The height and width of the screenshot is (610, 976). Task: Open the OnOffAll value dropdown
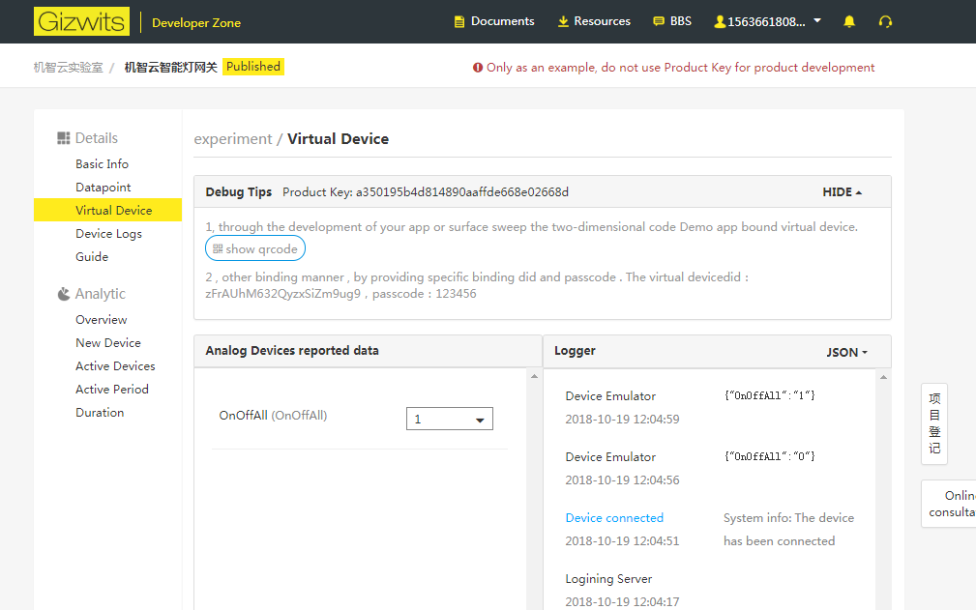click(449, 420)
